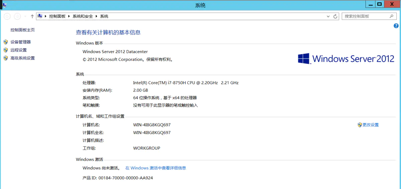Click the refresh button
Image resolution: width=401 pixels, height=189 pixels.
coord(336,16)
